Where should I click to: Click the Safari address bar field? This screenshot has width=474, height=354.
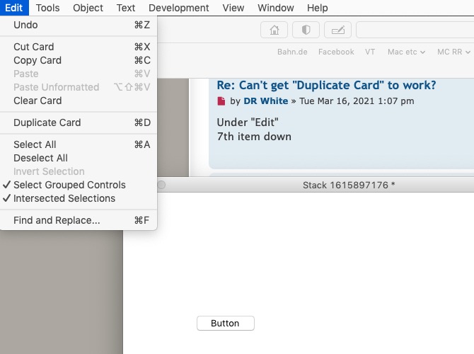coord(415,30)
